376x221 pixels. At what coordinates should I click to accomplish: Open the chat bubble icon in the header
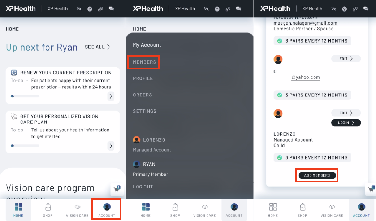click(x=112, y=9)
